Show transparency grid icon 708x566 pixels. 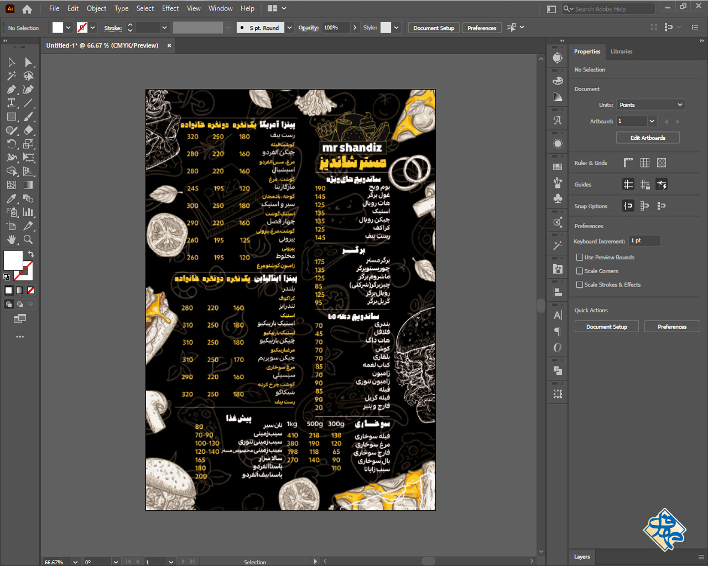(662, 163)
